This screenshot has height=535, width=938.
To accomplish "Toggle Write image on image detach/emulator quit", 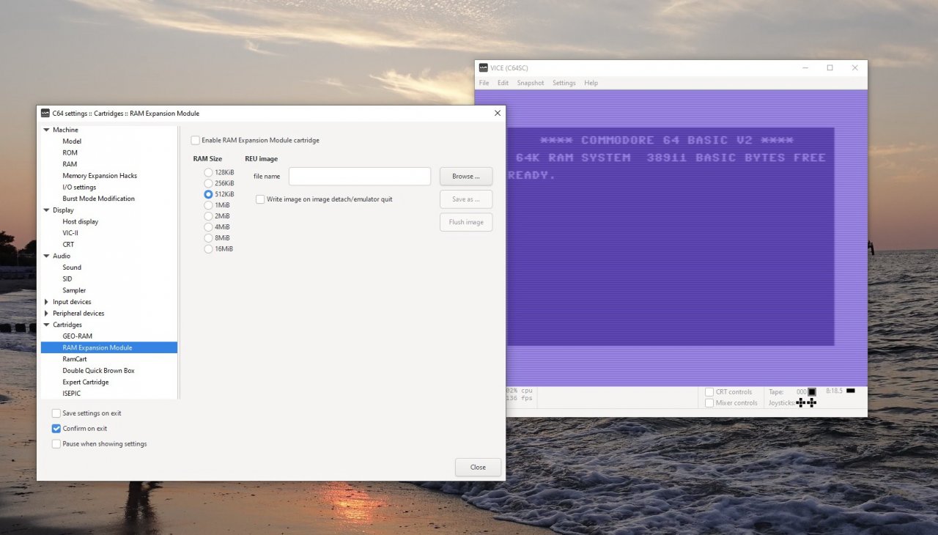I will [x=260, y=199].
